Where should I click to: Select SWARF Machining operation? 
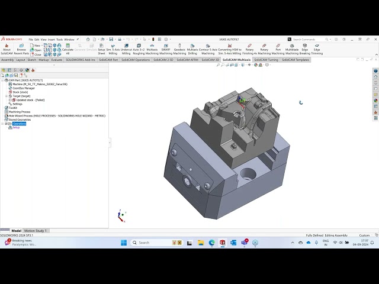tap(166, 49)
